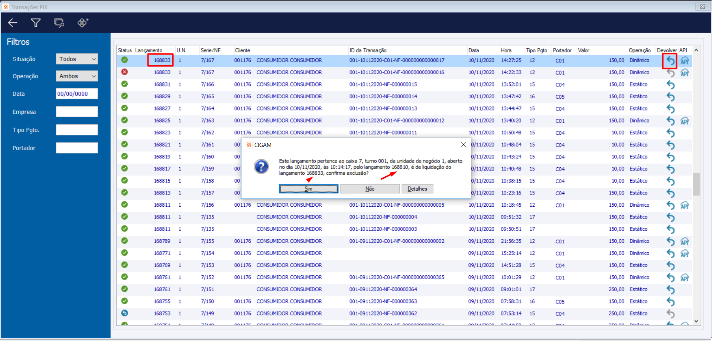This screenshot has width=712, height=341.
Task: Click Devolver arrow for lançamento 168815
Action: 670,181
